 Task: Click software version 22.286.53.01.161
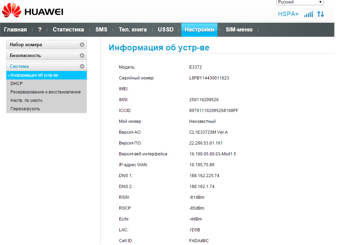coord(206,143)
